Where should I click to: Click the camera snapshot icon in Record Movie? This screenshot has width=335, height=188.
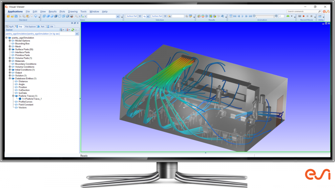click(x=299, y=16)
